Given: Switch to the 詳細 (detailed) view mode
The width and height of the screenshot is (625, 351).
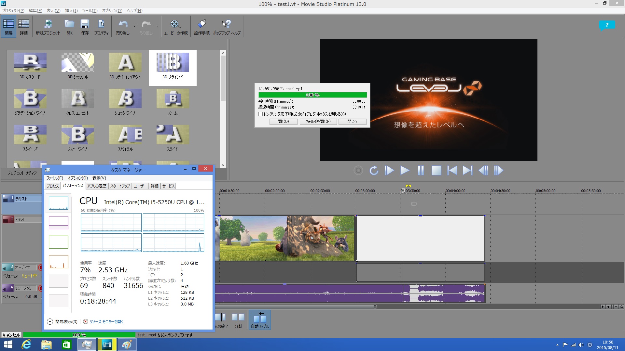Looking at the screenshot, I should coord(24,27).
